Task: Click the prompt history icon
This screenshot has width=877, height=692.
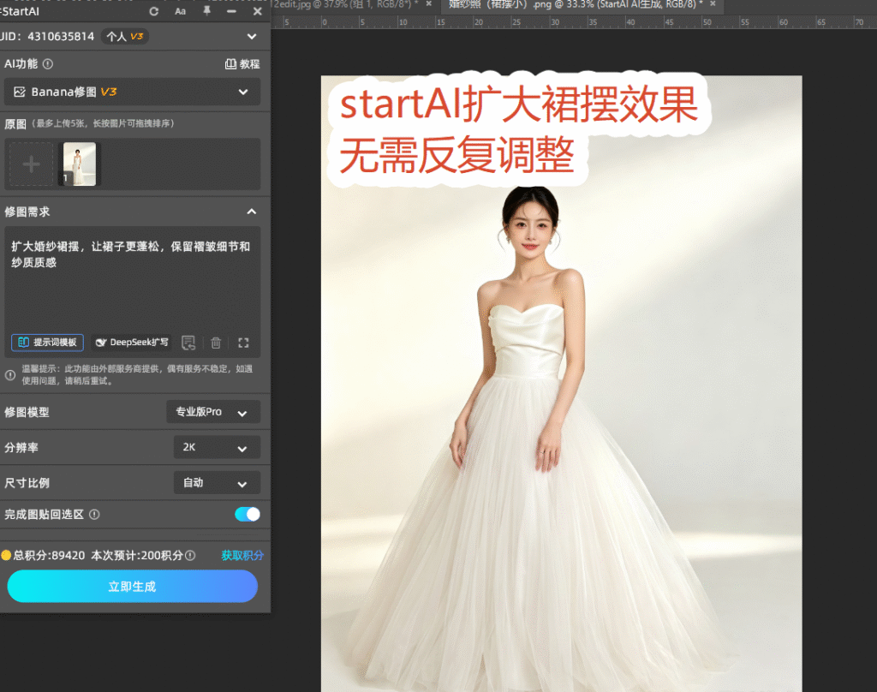Action: point(188,343)
